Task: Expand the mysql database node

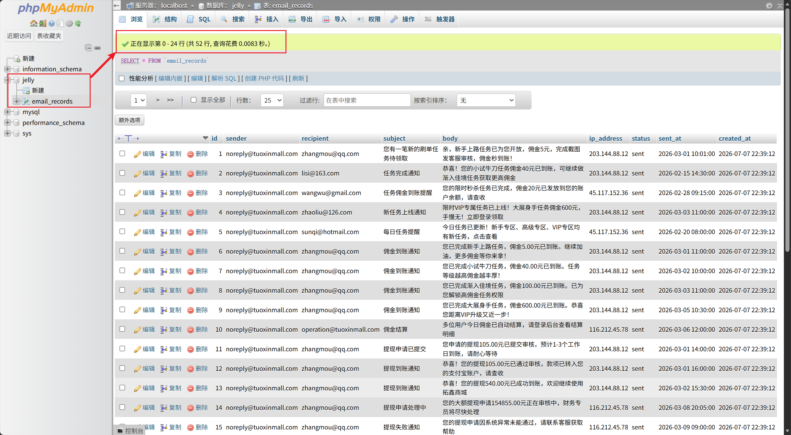Action: click(x=7, y=112)
